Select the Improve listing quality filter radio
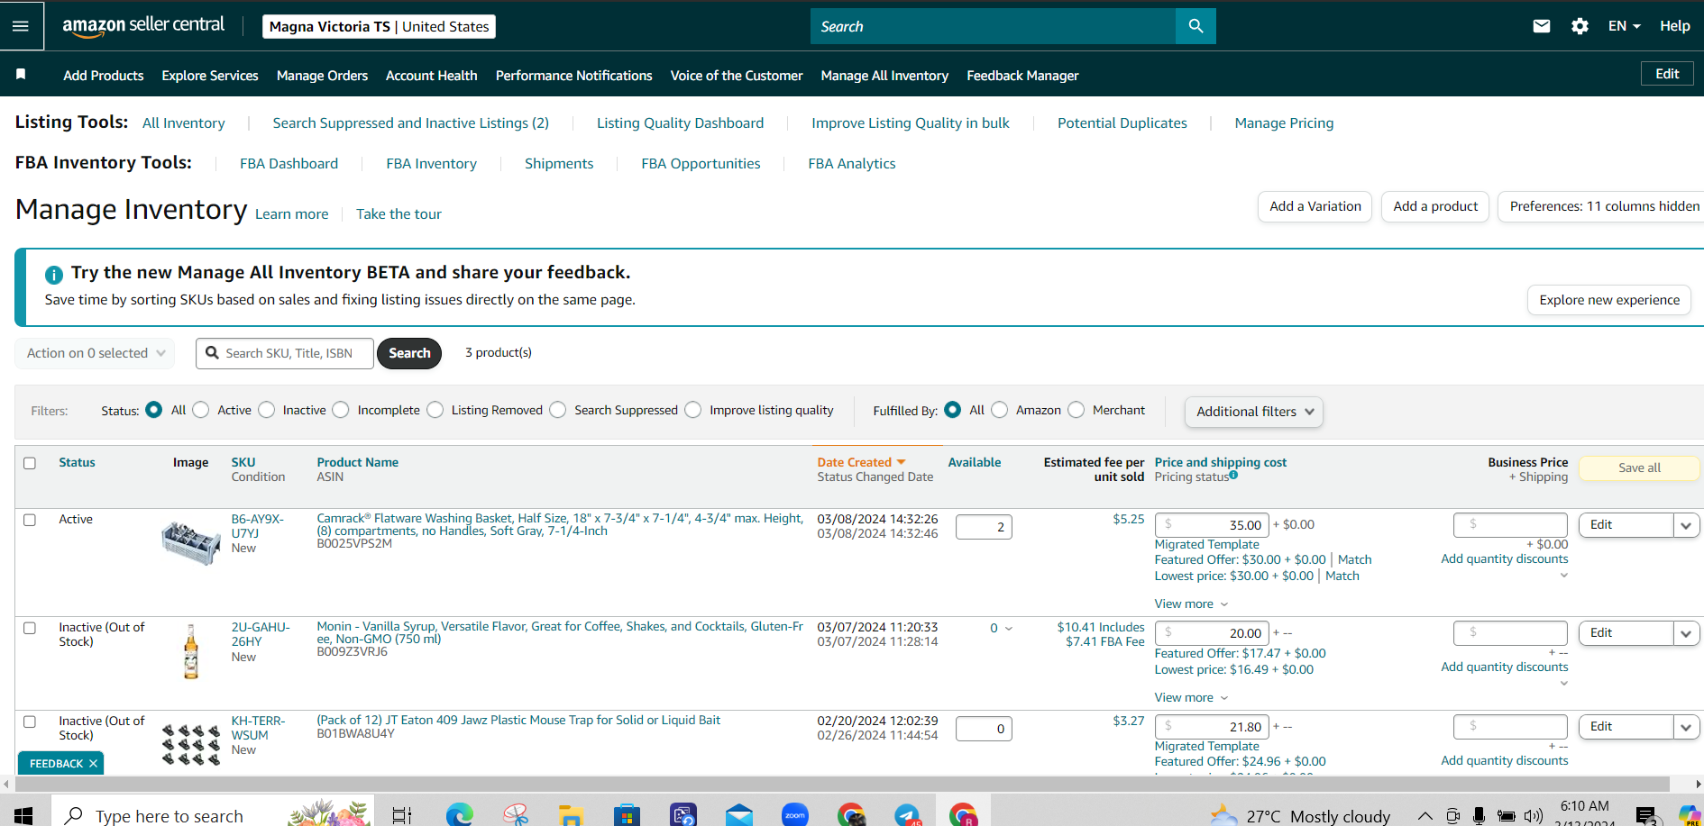 [693, 410]
